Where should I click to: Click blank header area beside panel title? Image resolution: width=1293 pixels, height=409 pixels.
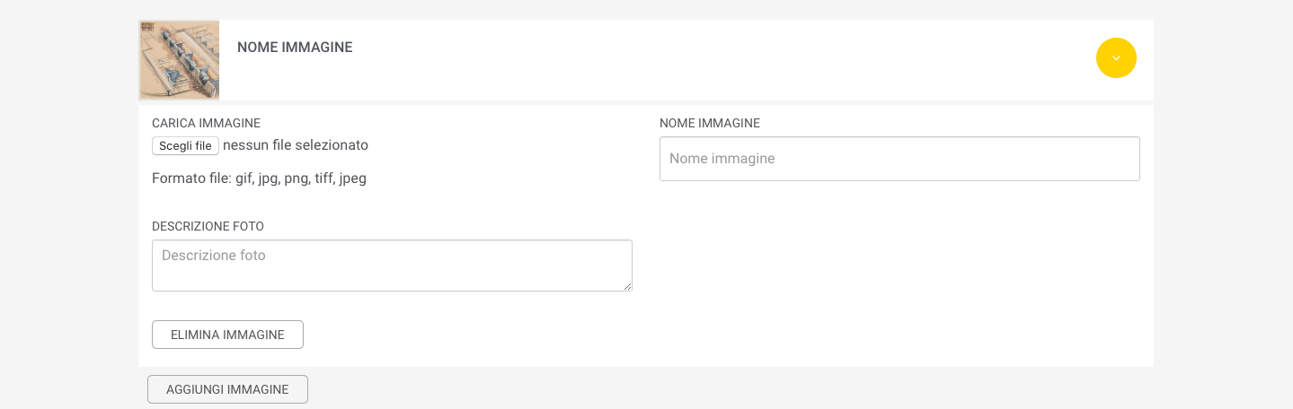(719, 59)
